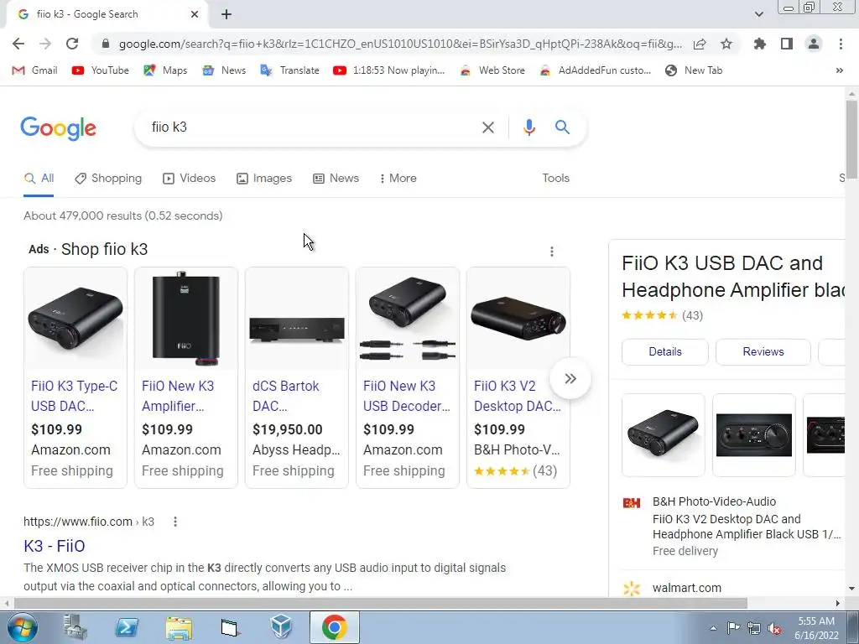The image size is (859, 644).
Task: Start voice search with the microphone
Action: (x=528, y=127)
